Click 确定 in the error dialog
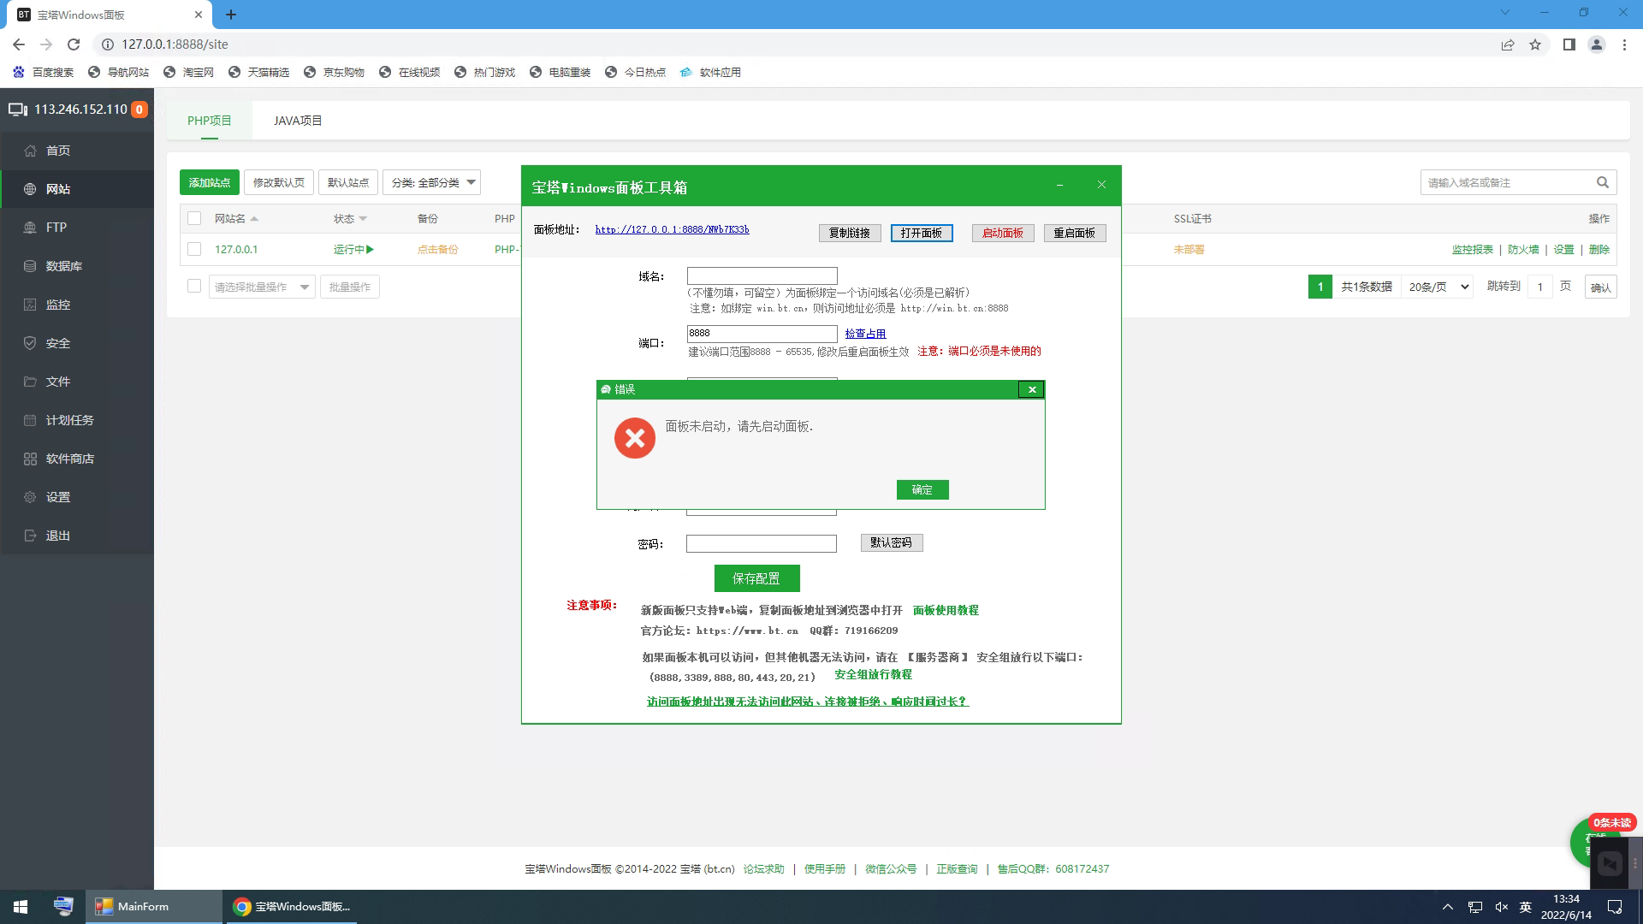Screen dimensions: 1643x924 tap(922, 489)
